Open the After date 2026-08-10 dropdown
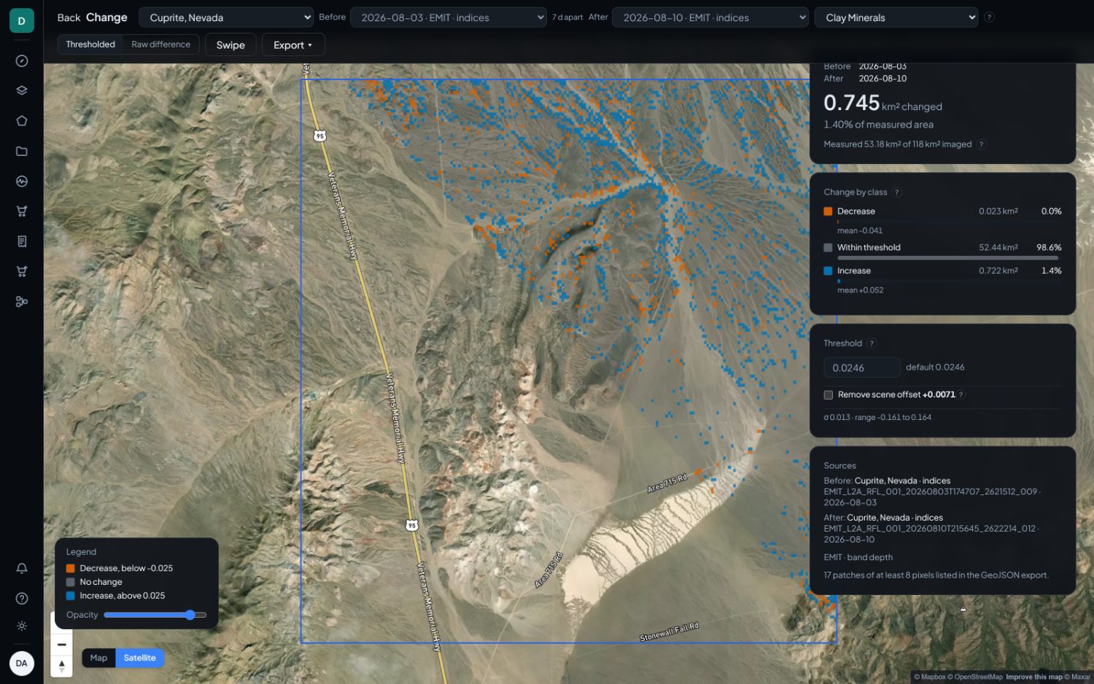1094x684 pixels. [x=710, y=18]
